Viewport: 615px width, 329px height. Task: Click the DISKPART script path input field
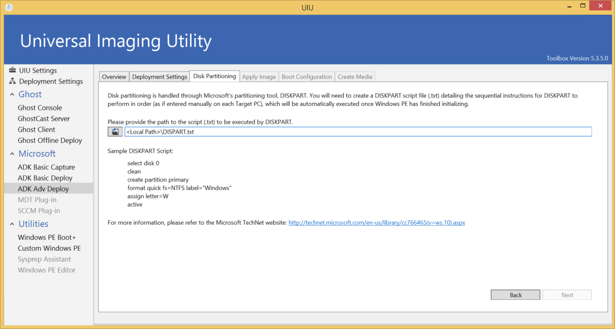(x=358, y=132)
